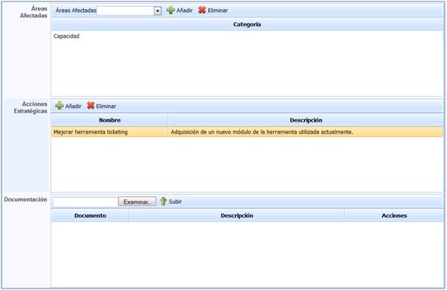Image resolution: width=447 pixels, height=290 pixels.
Task: Click inside the Áreas Afectadas combo box field
Action: pos(125,11)
